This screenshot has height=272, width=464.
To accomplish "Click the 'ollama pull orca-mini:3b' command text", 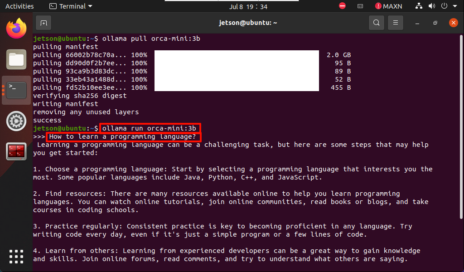I will click(151, 39).
